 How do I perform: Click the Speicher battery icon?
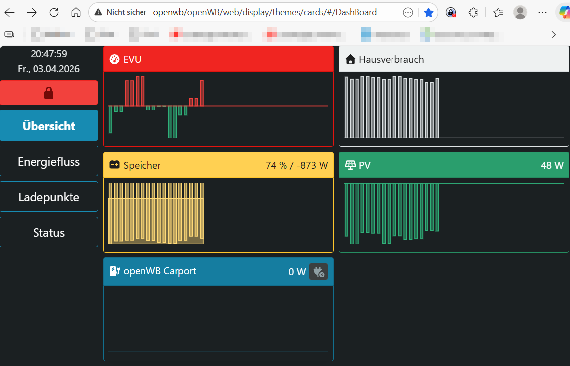tap(114, 165)
